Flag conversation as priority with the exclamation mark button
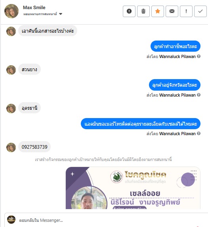Viewport: 208px width, 227px height. (x=186, y=11)
